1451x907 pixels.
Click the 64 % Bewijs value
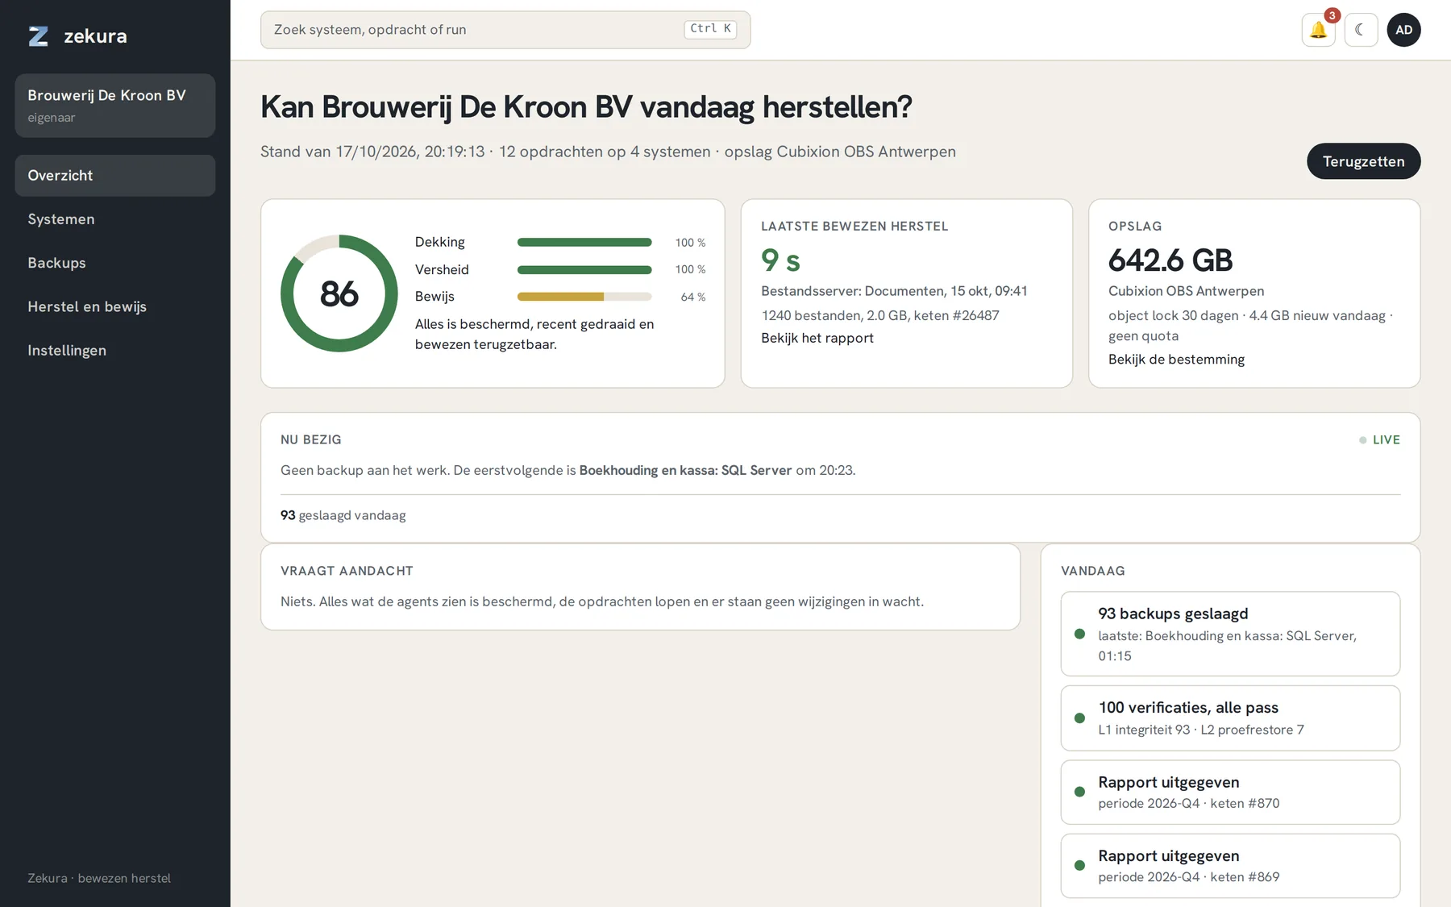(x=692, y=297)
